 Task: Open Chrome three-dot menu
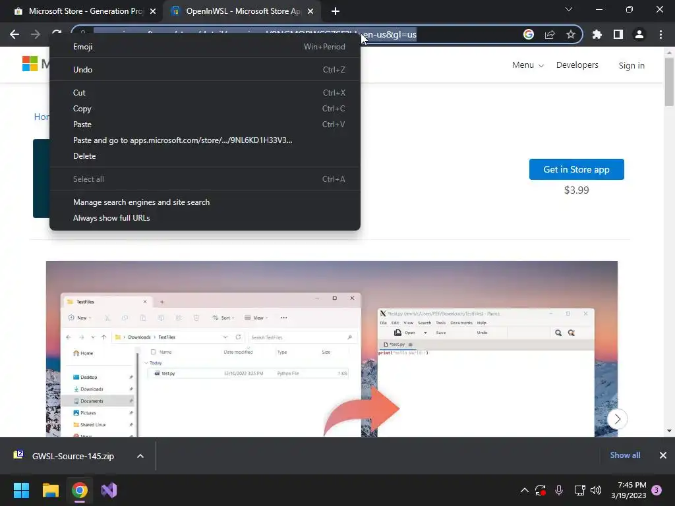[x=660, y=34]
